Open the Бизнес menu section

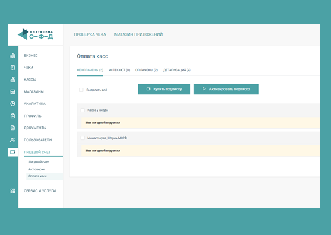point(31,56)
